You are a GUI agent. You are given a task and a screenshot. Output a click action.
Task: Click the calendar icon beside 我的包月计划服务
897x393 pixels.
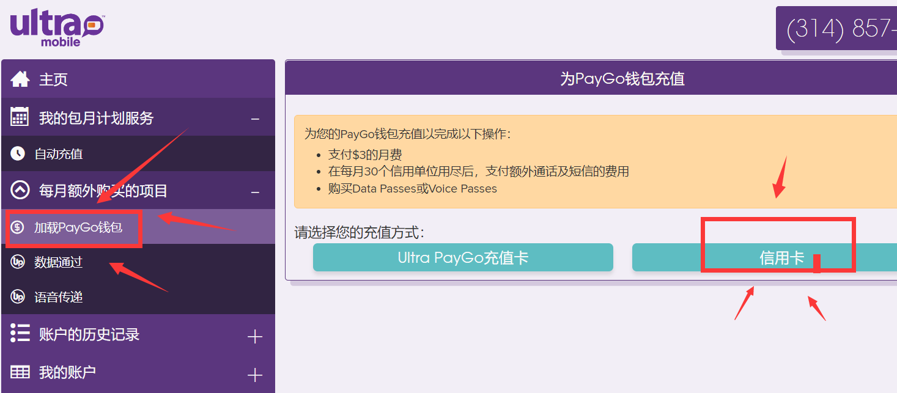click(20, 117)
